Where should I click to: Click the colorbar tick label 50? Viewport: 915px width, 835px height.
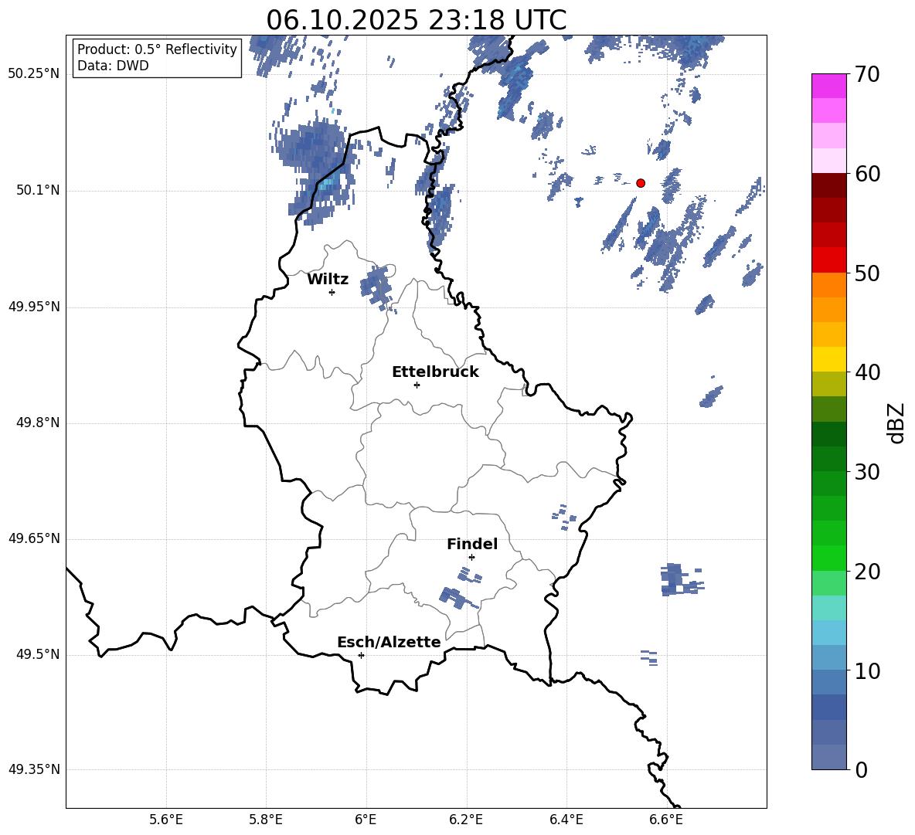coord(867,273)
